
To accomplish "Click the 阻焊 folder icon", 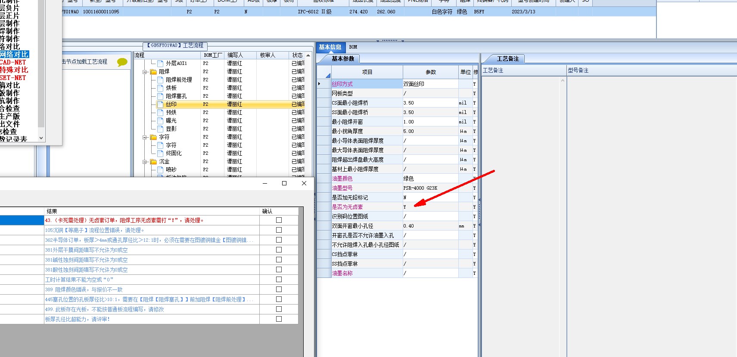I will (x=153, y=71).
